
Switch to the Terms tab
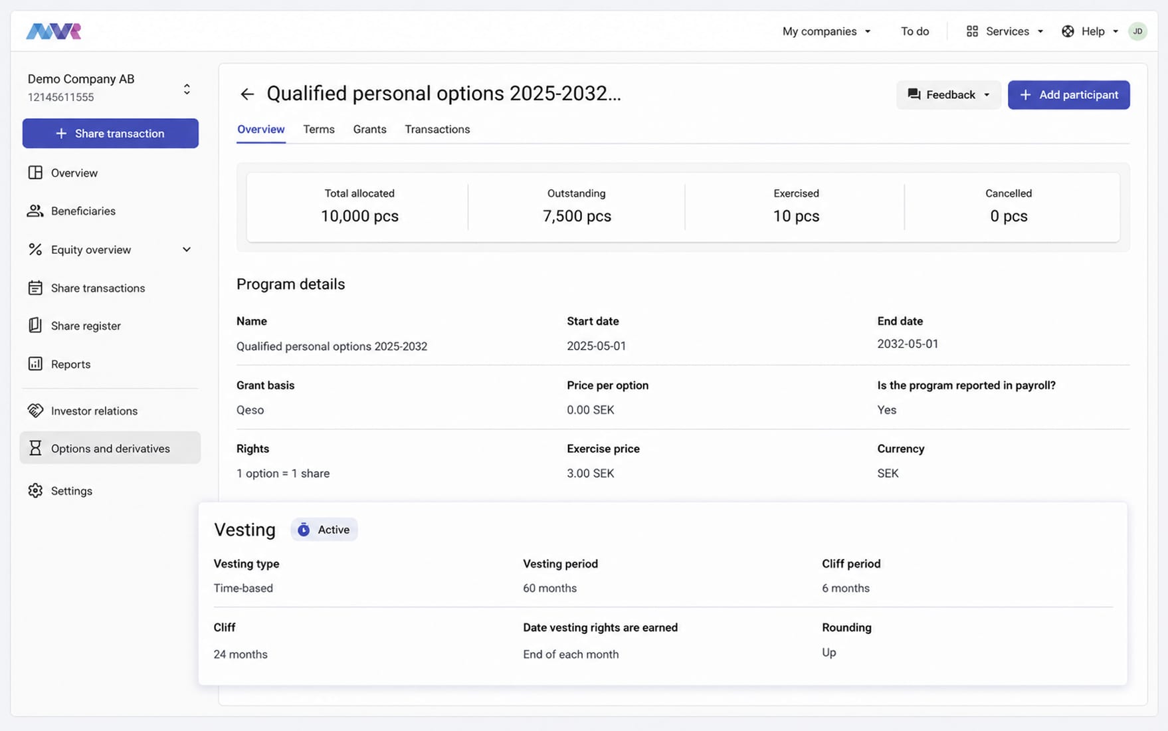click(x=319, y=130)
